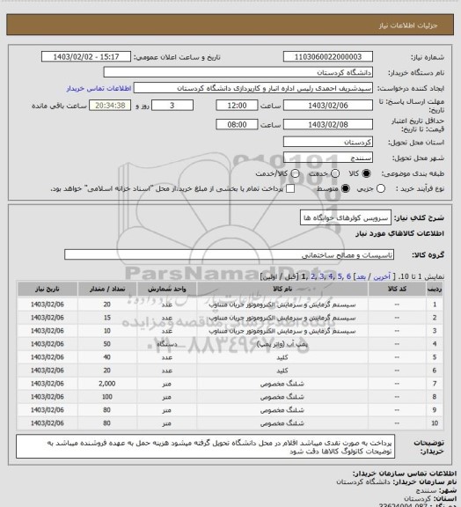Select شلنگ مخصوص in row 10
The width and height of the screenshot is (461, 507).
pos(282,422)
